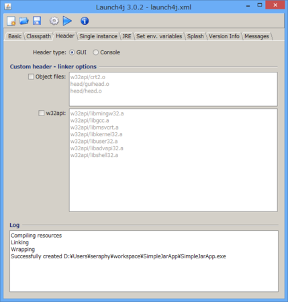The width and height of the screenshot is (288, 302).
Task: Click the 'Header type:' label
Action: (50, 52)
